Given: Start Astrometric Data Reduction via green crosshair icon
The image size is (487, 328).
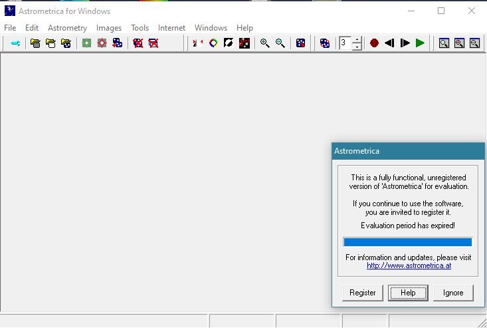Looking at the screenshot, I should pyautogui.click(x=86, y=43).
